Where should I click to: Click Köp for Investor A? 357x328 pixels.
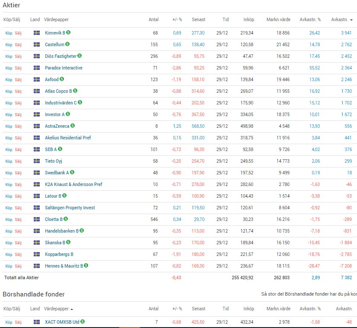pos(9,114)
